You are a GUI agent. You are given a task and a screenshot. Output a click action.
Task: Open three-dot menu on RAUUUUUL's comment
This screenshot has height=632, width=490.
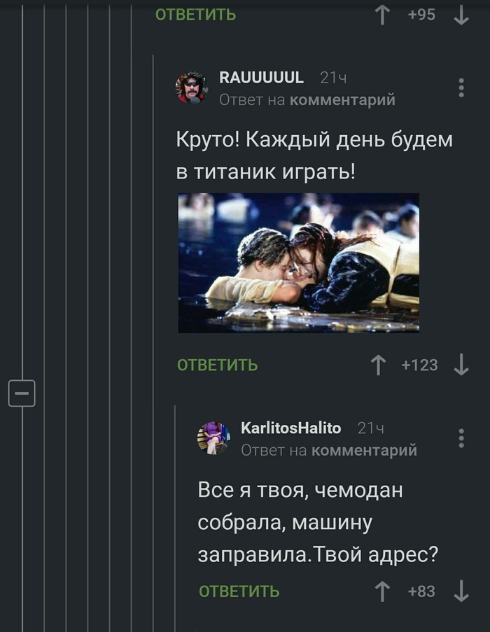(x=461, y=87)
